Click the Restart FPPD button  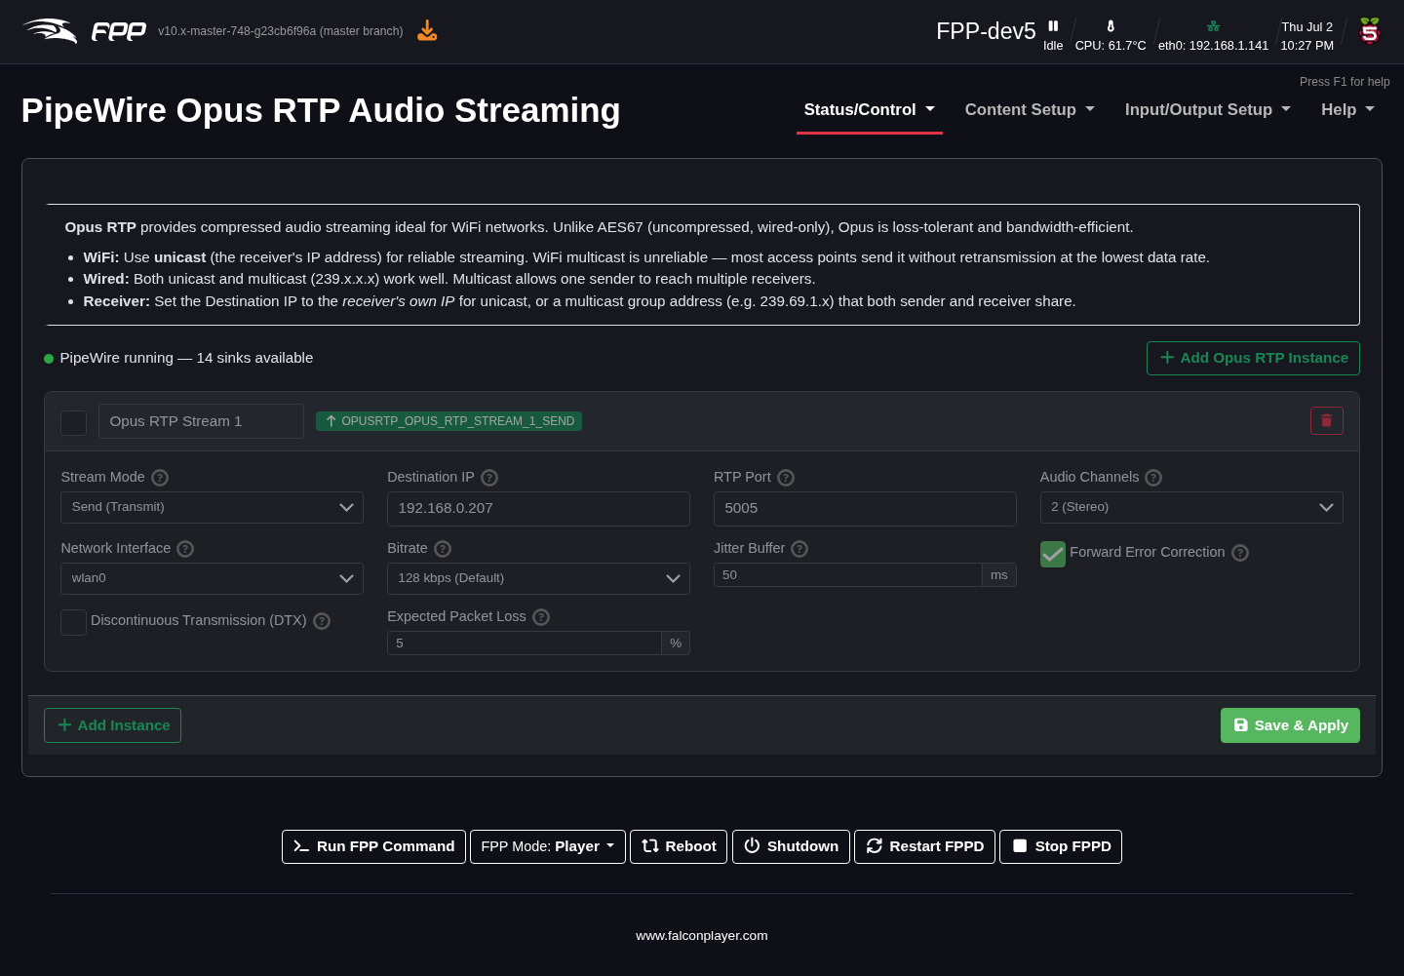point(924,846)
